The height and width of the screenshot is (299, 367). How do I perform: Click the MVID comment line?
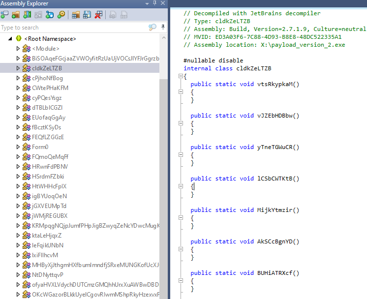[262, 37]
